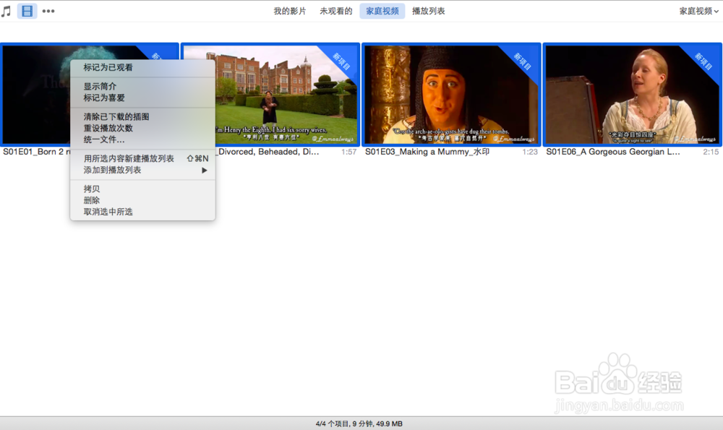Click the S01E03_Making a Mummy_水印 title
Image resolution: width=723 pixels, height=430 pixels.
click(427, 152)
